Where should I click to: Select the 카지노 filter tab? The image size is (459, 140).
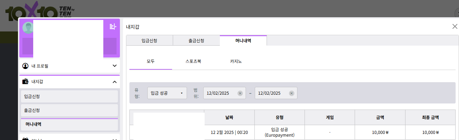pos(236,62)
